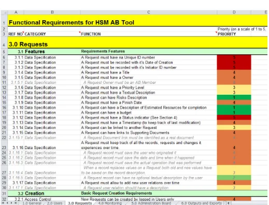269x205 pixels.
Task: Select column A header
Action: tap(16, 12)
